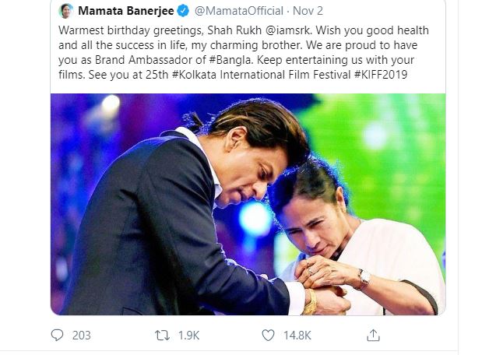The width and height of the screenshot is (482, 355).
Task: Click the blue verified badge
Action: [x=184, y=11]
